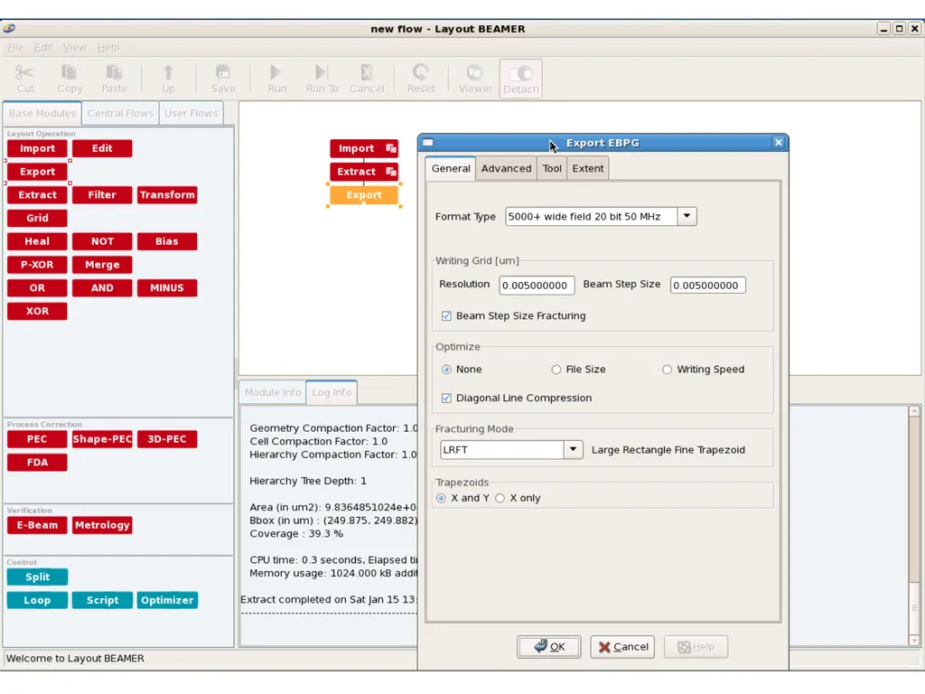Click the Transform module button
The width and height of the screenshot is (925, 694).
[x=167, y=195]
